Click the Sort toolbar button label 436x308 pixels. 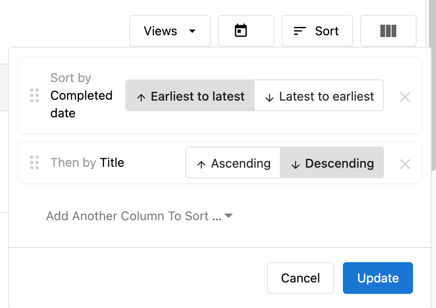(x=327, y=31)
